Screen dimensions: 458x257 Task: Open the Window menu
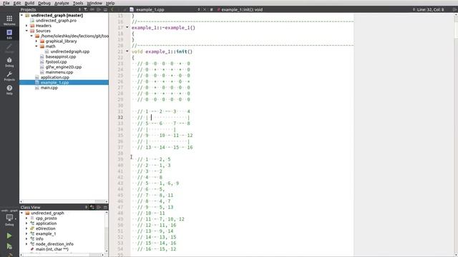[x=94, y=3]
